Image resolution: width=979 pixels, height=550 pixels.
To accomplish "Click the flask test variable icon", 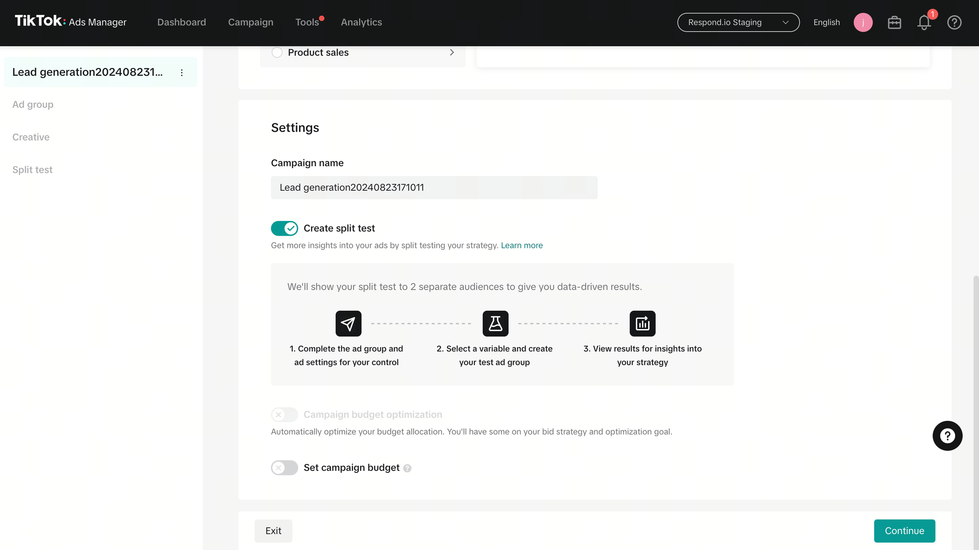I will 495,324.
